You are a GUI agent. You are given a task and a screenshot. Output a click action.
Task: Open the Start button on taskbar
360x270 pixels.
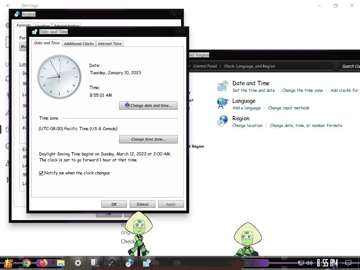[x=8, y=263]
